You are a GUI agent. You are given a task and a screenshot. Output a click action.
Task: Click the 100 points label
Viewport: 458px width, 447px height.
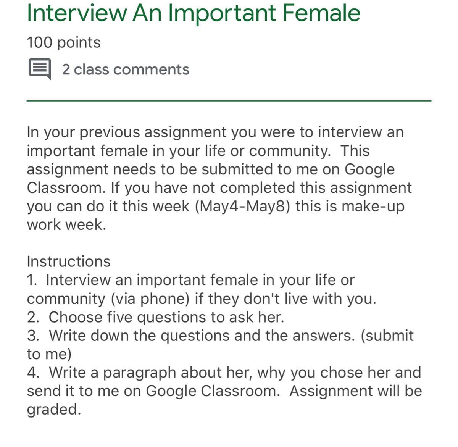click(x=63, y=42)
